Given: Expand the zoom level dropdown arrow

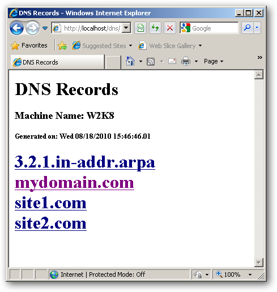Looking at the screenshot, I should point(250,274).
